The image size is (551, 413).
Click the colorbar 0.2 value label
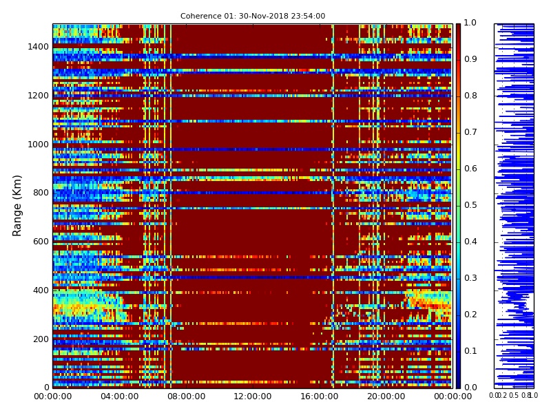point(470,315)
